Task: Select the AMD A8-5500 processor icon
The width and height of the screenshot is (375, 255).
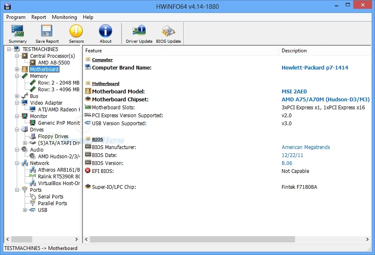Action: tap(33, 62)
